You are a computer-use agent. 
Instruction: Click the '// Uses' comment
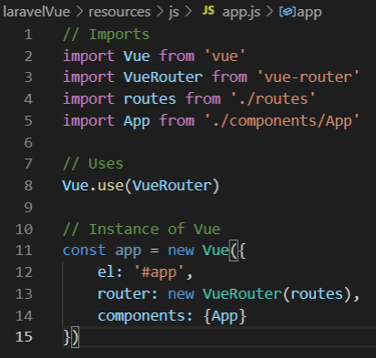93,164
